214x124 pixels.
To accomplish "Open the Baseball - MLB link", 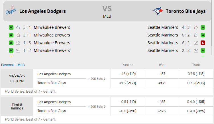I will (13, 65).
